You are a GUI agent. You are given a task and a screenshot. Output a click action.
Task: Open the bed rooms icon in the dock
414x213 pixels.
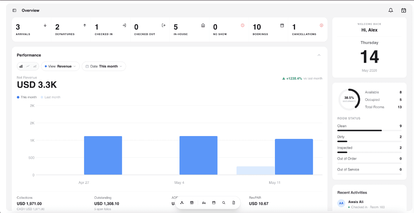(x=204, y=203)
